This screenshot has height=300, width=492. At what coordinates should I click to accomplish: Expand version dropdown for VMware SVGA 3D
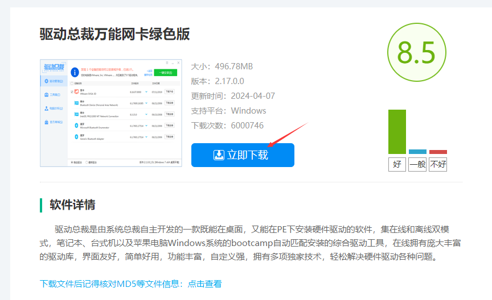point(146,91)
